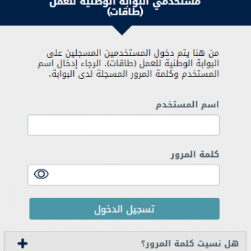This screenshot has height=251, width=251.
Task: Click the كلمة المرور label
Action: click(195, 155)
